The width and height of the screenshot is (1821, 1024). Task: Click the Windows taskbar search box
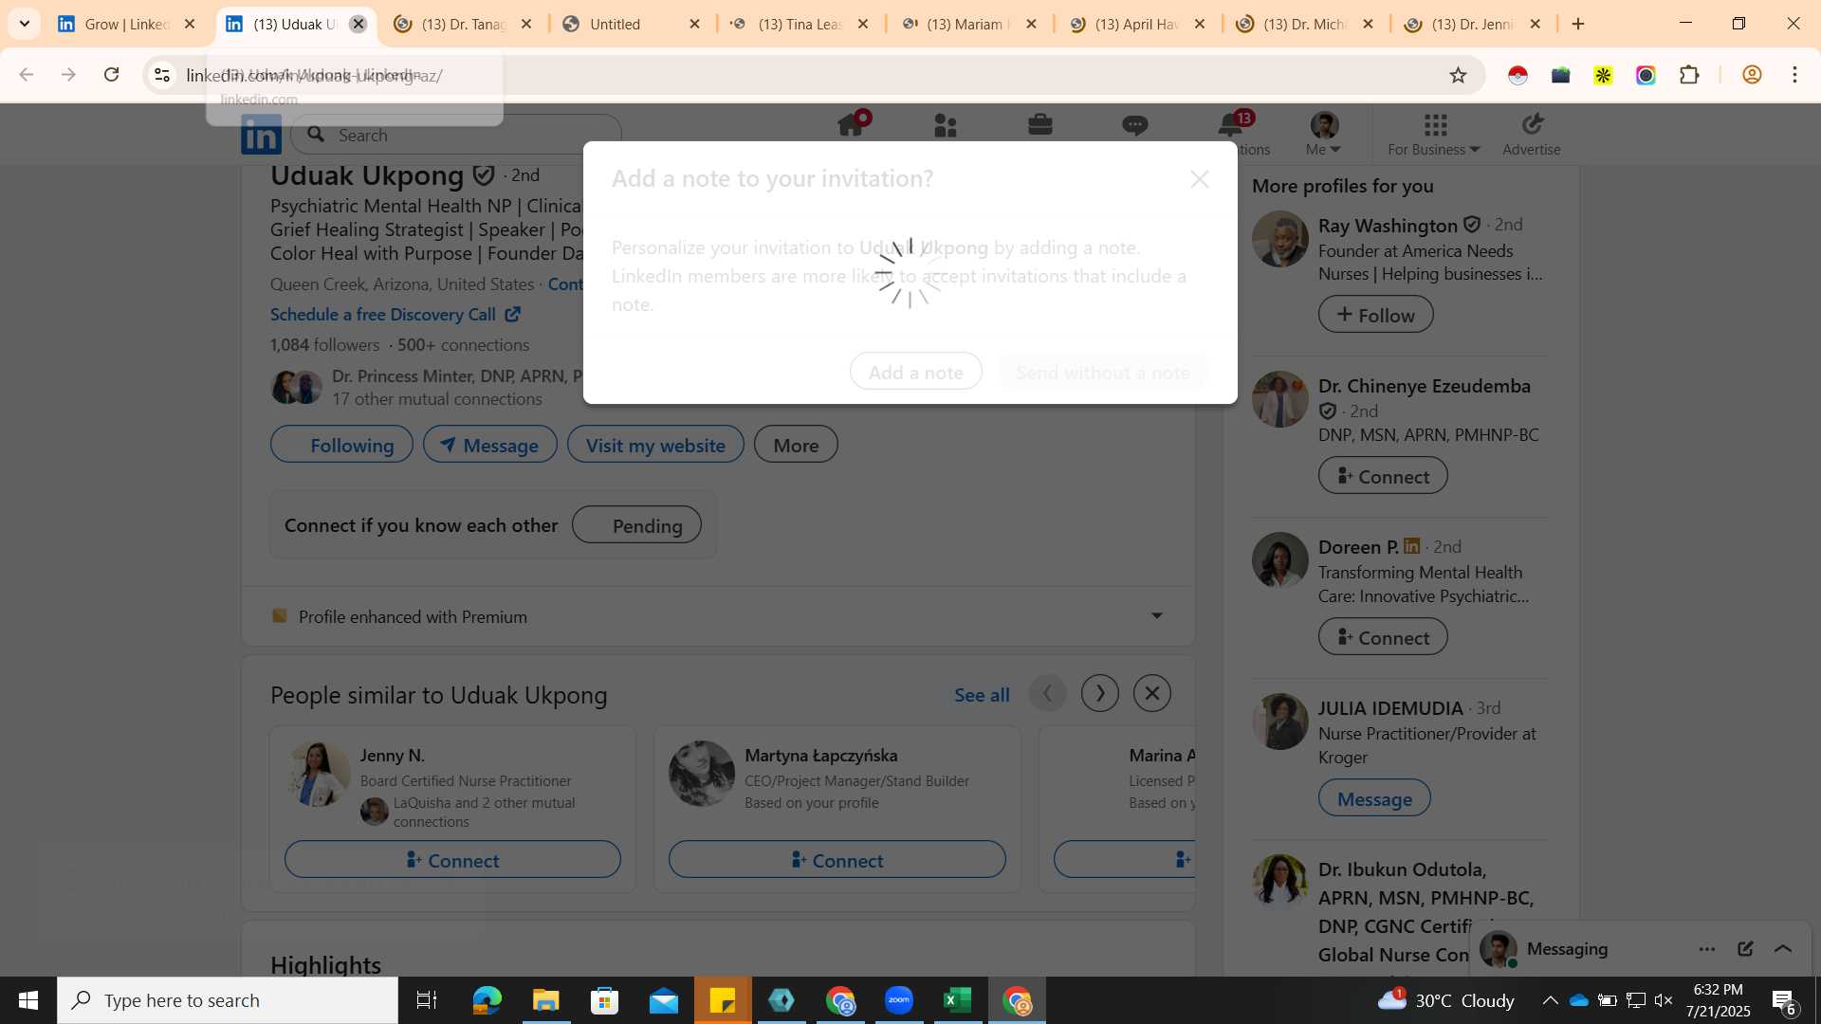(228, 1000)
